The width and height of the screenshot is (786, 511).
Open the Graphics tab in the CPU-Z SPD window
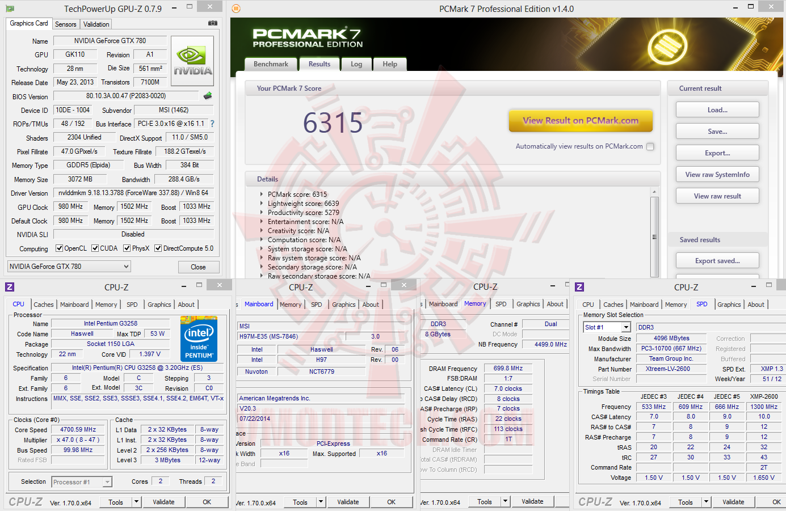pyautogui.click(x=729, y=305)
